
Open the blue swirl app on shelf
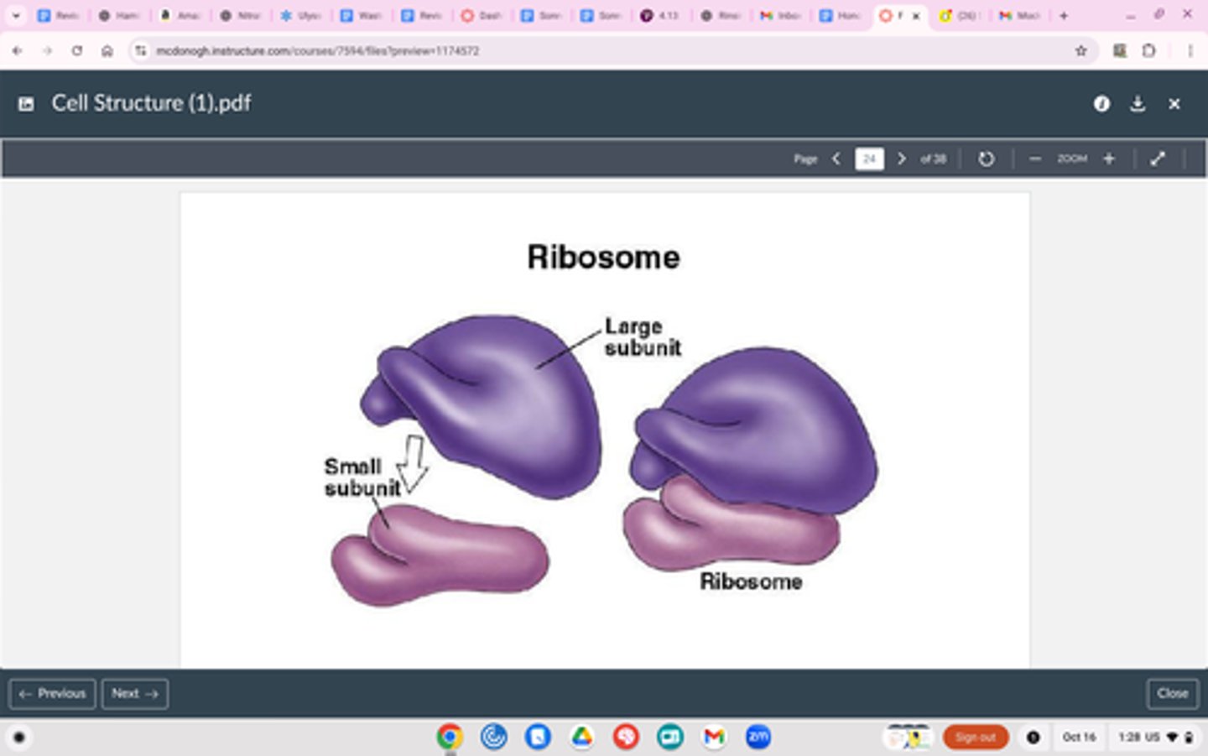tap(493, 737)
